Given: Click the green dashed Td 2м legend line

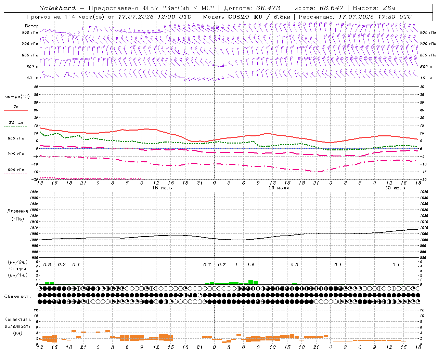Looking at the screenshot, I should tap(15, 126).
